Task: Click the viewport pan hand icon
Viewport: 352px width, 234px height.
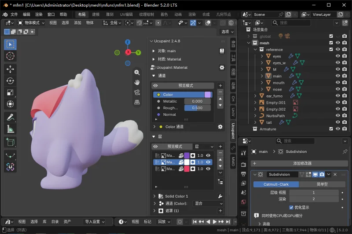Action: pyautogui.click(x=137, y=83)
